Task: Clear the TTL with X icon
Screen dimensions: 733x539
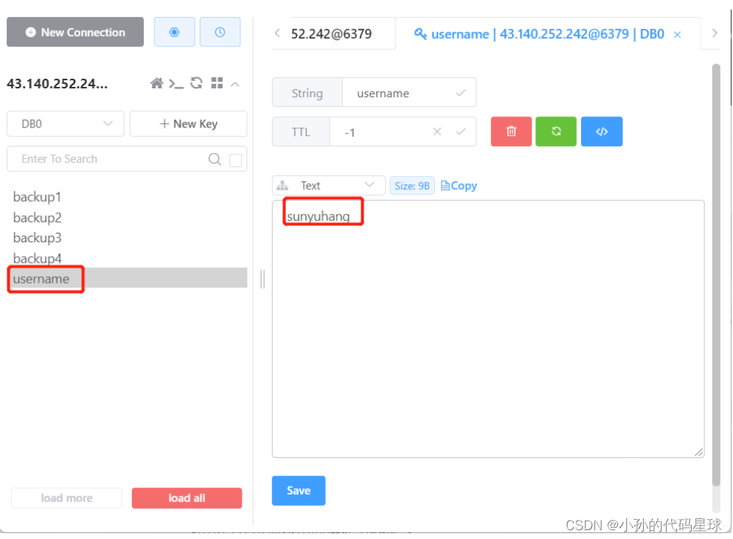Action: click(x=437, y=132)
